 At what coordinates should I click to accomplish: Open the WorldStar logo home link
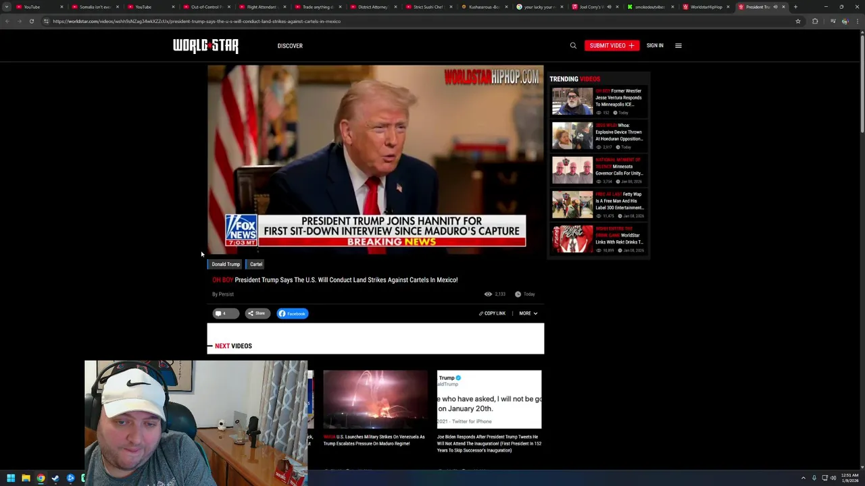tap(205, 45)
